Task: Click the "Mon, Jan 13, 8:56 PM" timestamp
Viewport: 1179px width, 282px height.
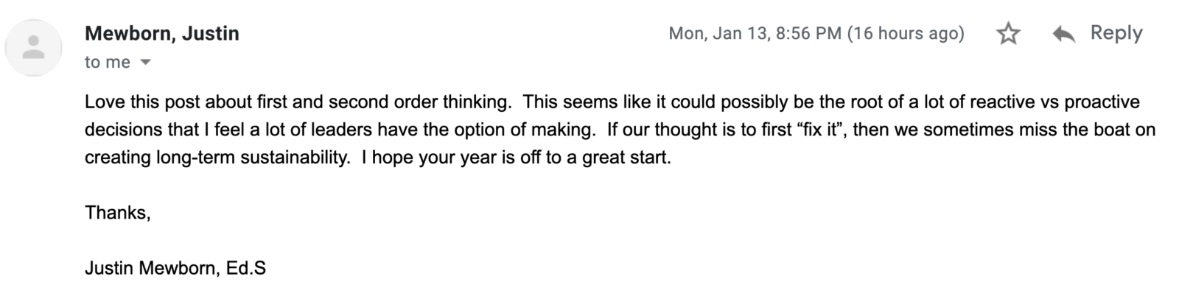Action: click(x=755, y=34)
